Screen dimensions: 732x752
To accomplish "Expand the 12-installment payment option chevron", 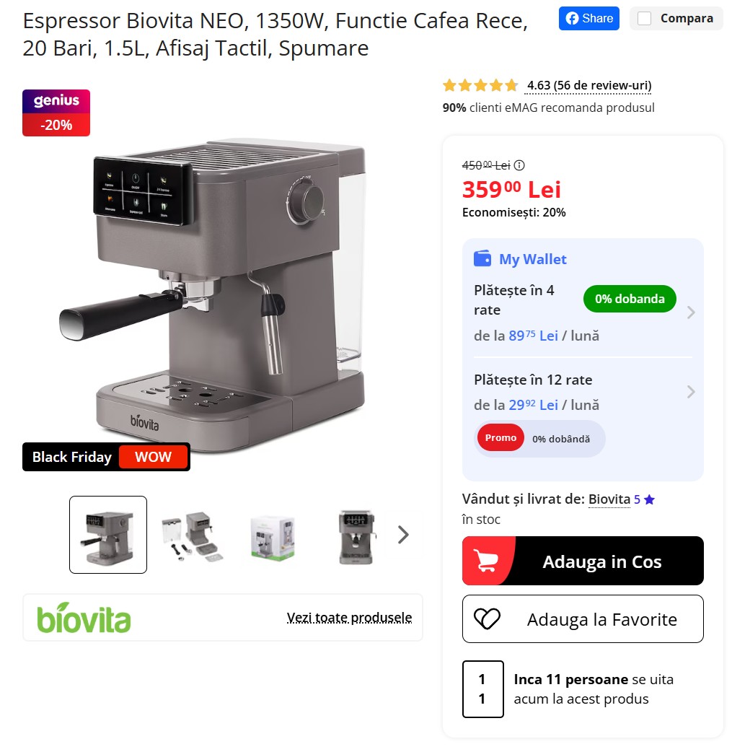I will coord(691,392).
